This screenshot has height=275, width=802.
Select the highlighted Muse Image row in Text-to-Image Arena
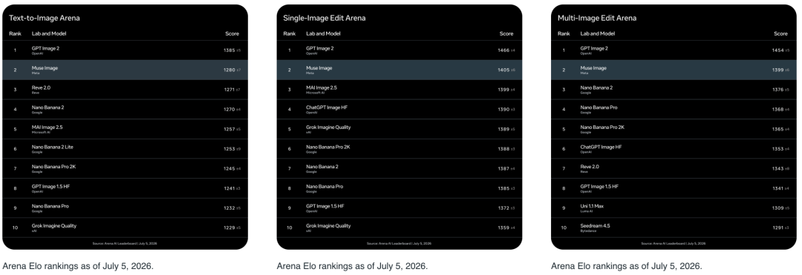(x=125, y=70)
